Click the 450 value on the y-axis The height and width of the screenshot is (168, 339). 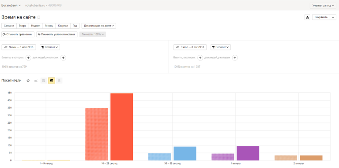coord(9,93)
